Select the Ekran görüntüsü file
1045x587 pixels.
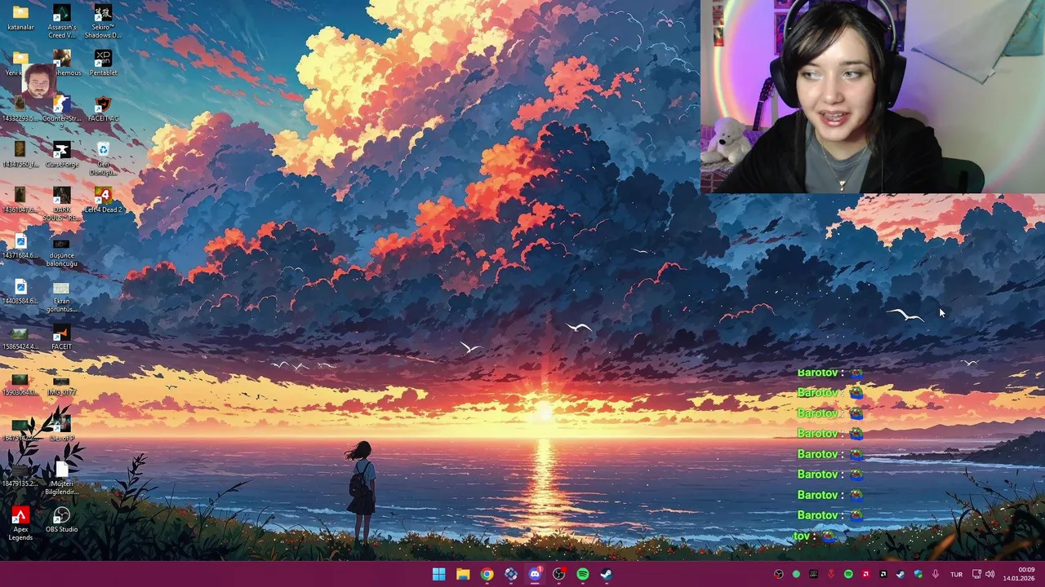(61, 297)
